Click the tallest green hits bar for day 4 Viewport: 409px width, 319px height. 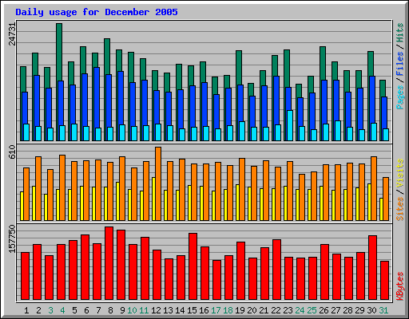59,52
